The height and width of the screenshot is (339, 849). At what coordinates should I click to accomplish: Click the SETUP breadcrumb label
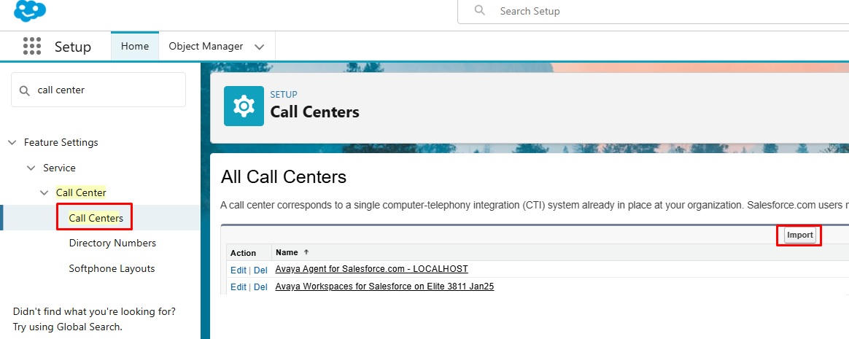[284, 94]
